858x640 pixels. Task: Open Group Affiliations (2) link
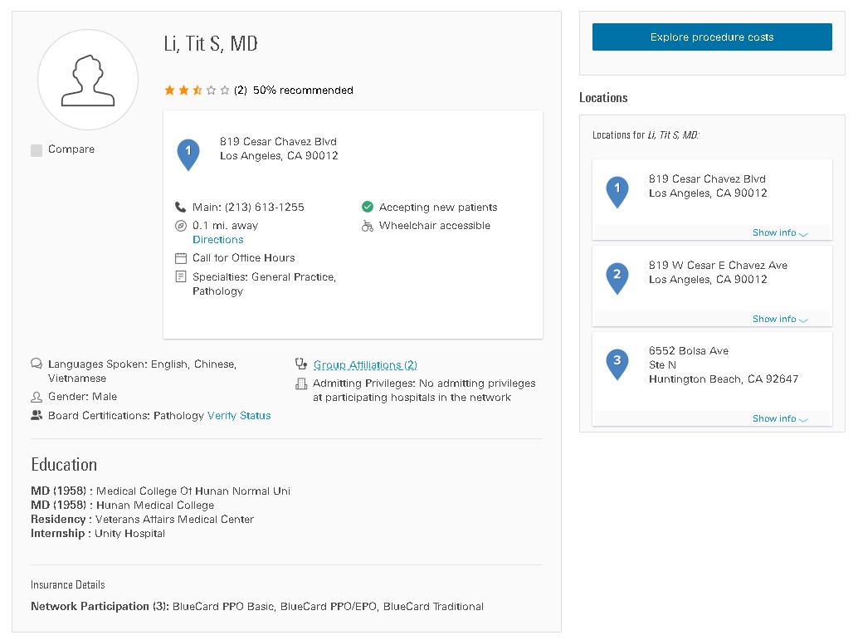pyautogui.click(x=365, y=365)
